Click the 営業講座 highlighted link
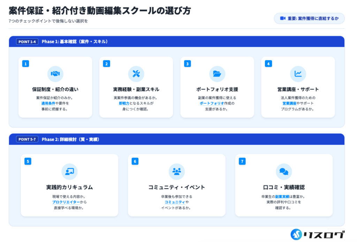357x242 pixels. tap(289, 104)
